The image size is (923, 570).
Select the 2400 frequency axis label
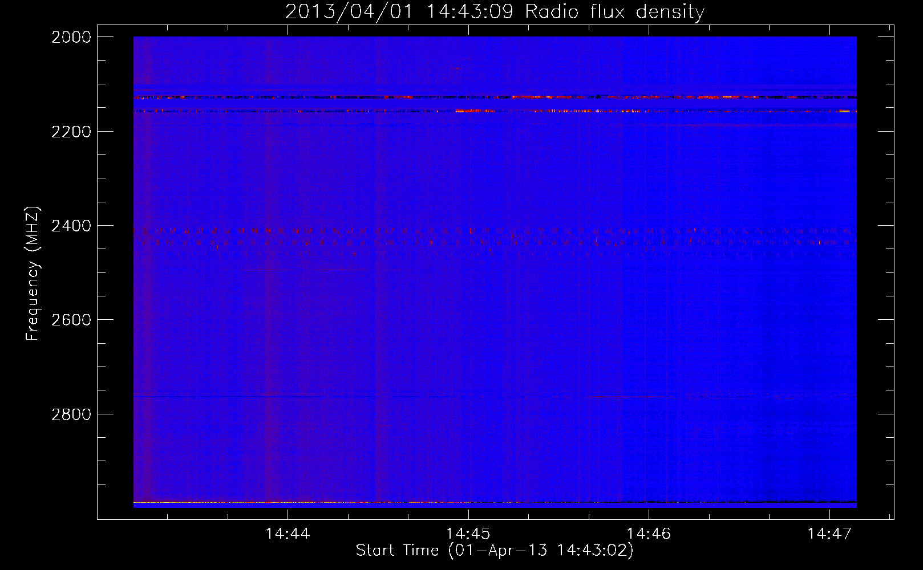pos(71,226)
